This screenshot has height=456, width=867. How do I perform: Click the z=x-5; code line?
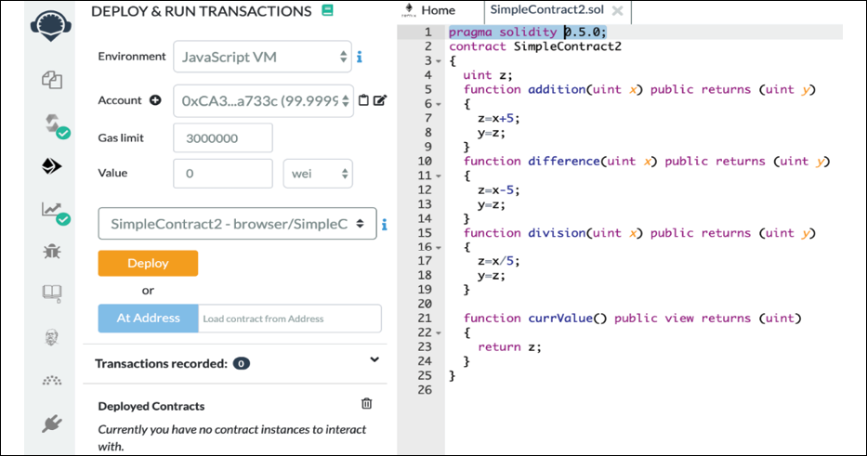click(499, 190)
